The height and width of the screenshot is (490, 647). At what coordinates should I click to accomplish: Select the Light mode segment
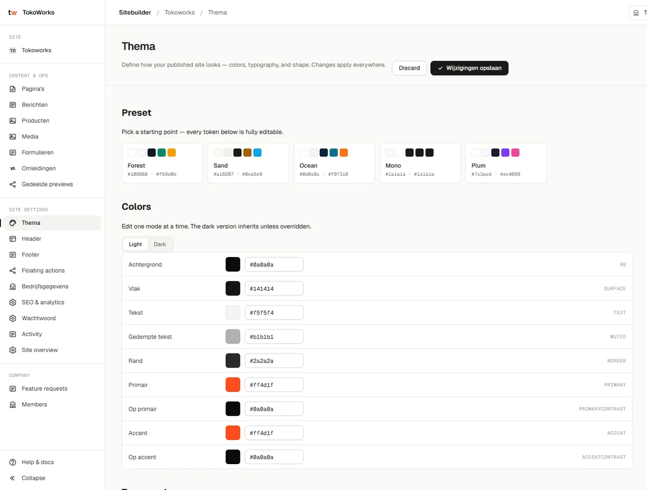point(135,244)
